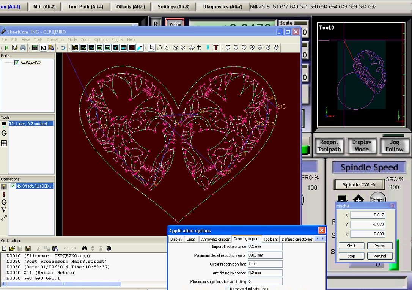Click the Regen. Toolpath button
The height and width of the screenshot is (290, 412).
click(x=329, y=146)
